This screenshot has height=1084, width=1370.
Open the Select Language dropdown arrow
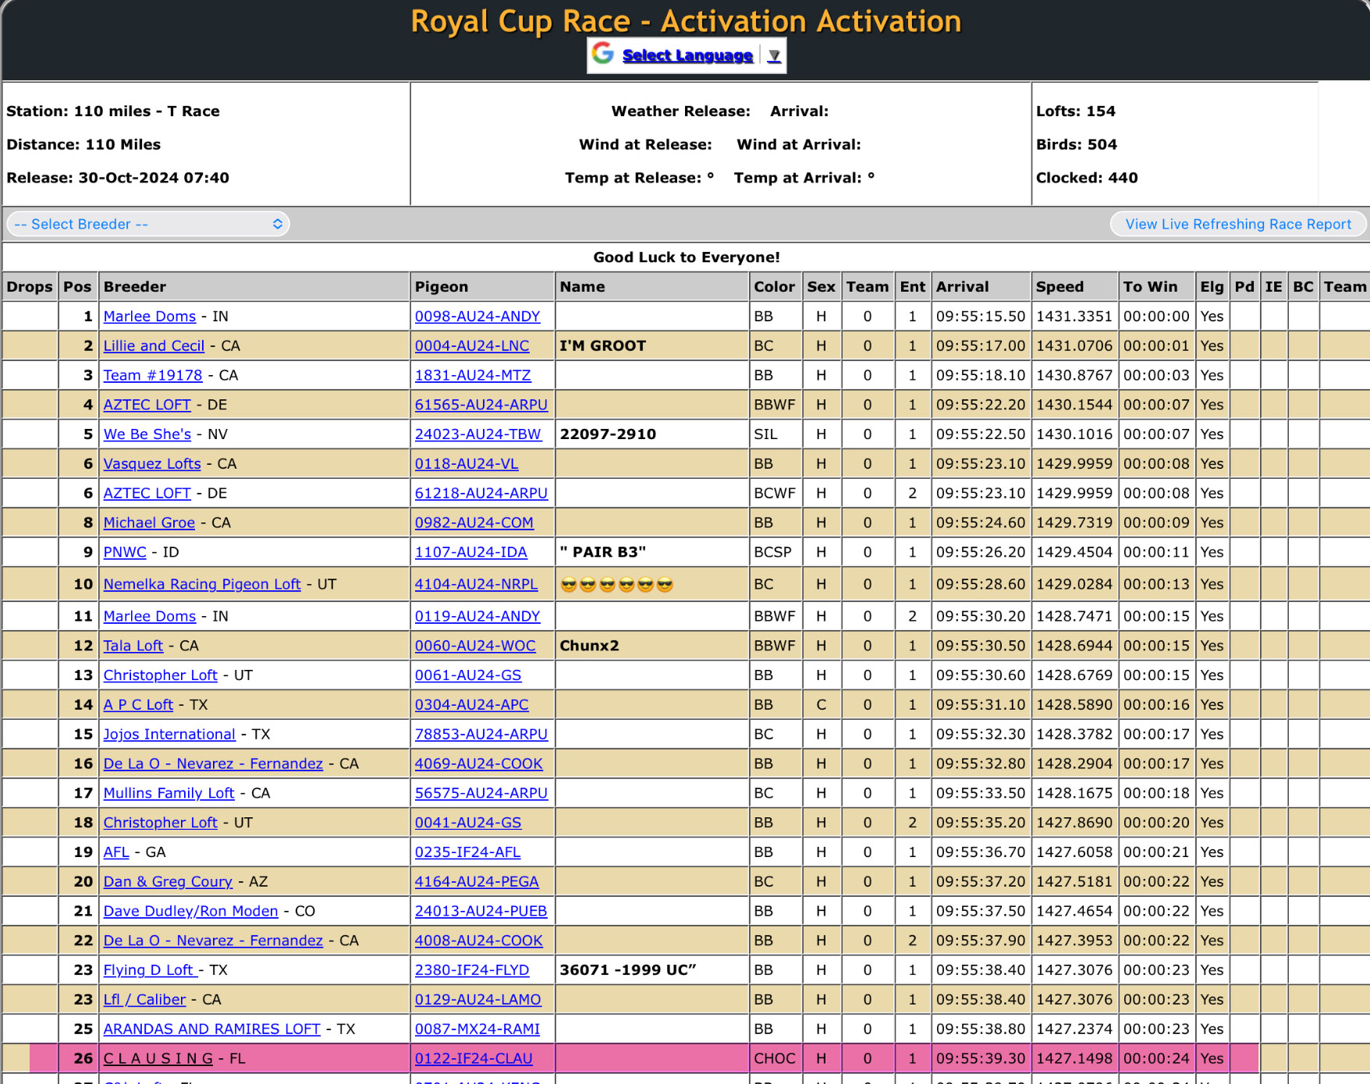pos(773,55)
